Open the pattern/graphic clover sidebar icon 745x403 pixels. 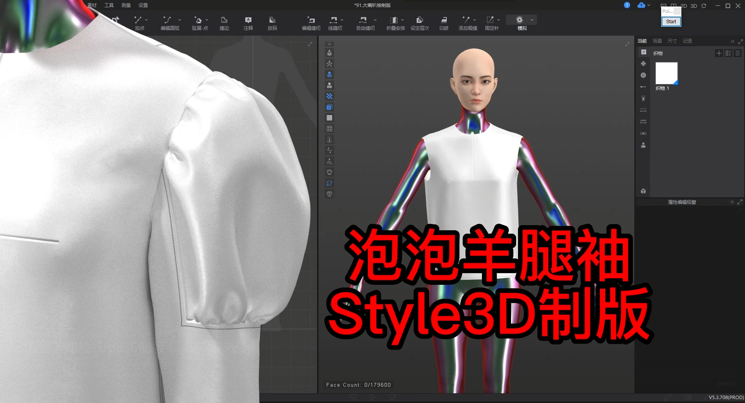(643, 64)
